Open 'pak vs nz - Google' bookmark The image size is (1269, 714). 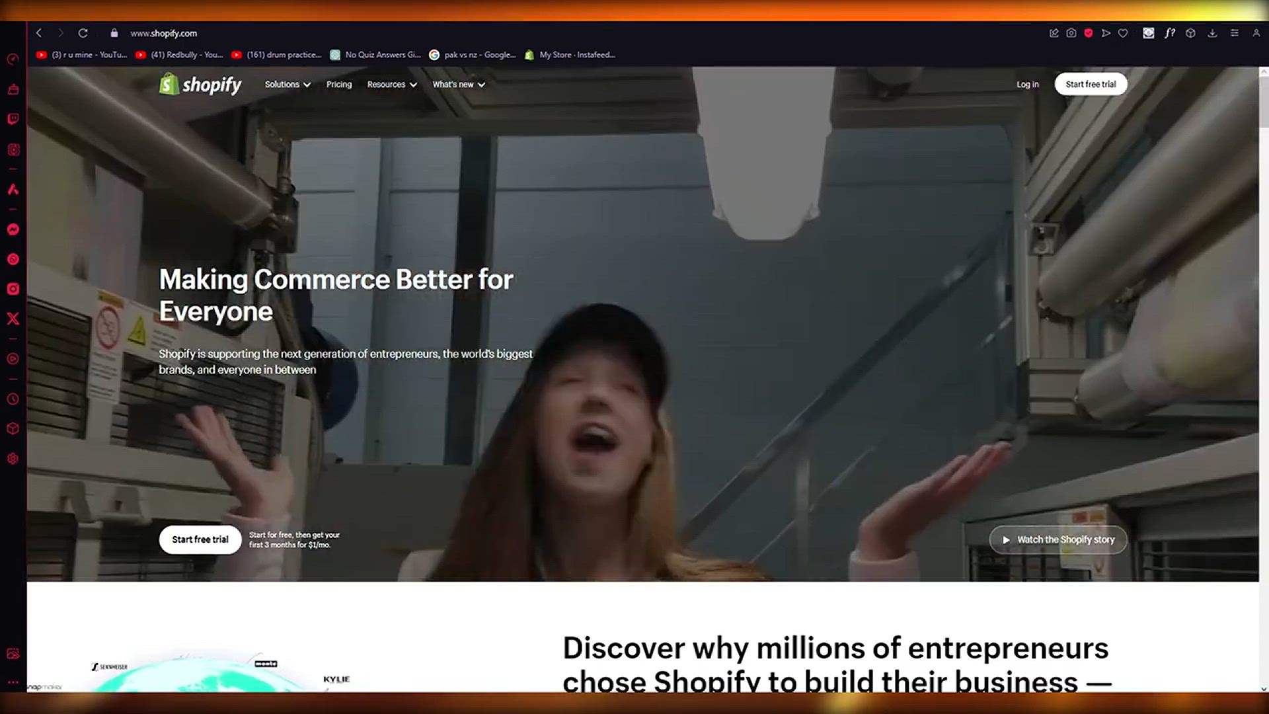[473, 55]
